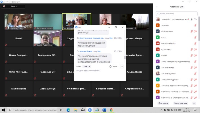Click the Пригласить button

[x=163, y=103]
